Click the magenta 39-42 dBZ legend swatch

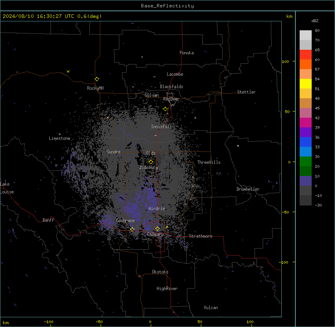(305, 122)
